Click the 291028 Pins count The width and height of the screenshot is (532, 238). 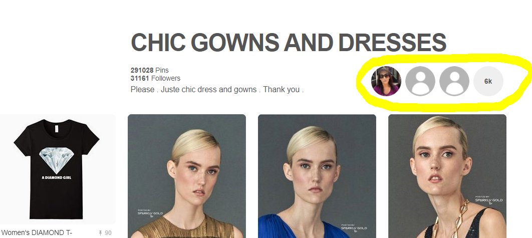click(x=150, y=70)
